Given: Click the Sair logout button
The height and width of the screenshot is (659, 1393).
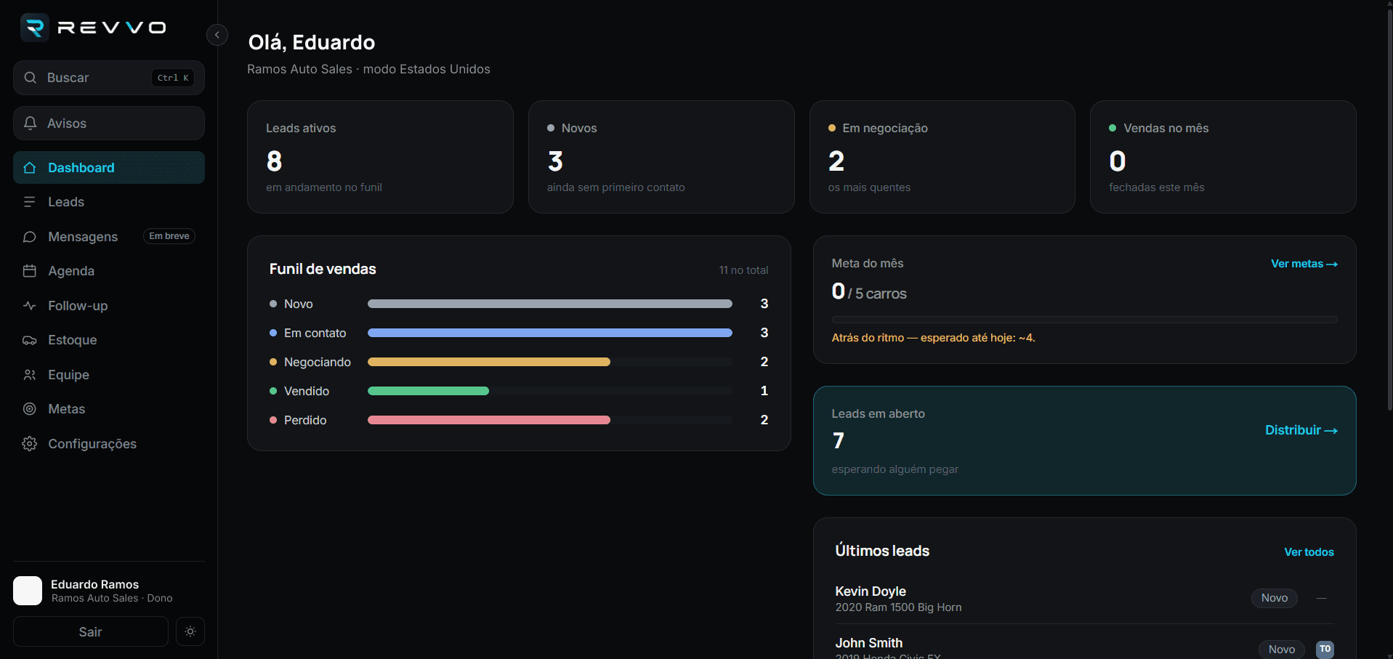Looking at the screenshot, I should (91, 632).
